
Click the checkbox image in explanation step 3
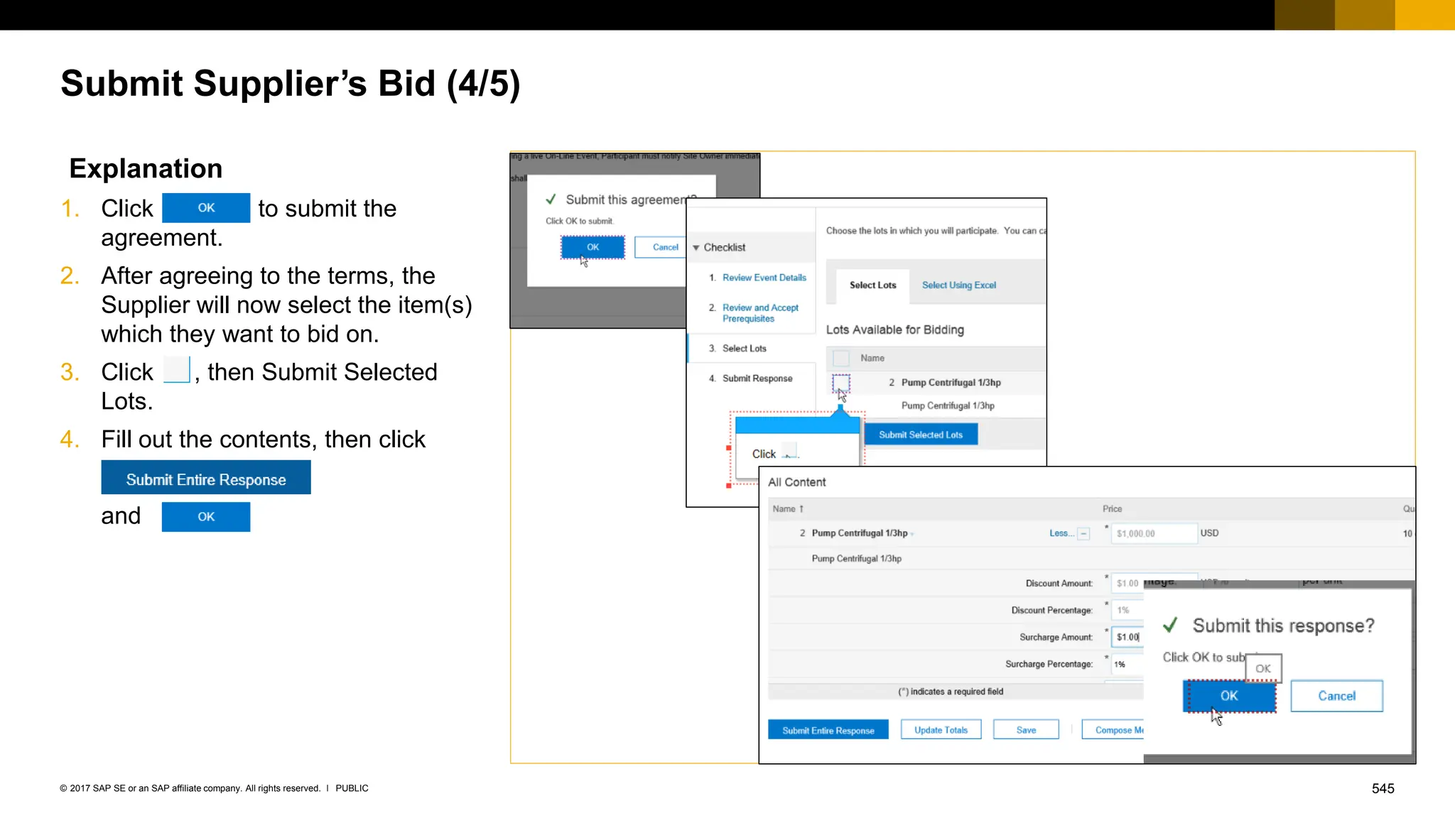(177, 370)
